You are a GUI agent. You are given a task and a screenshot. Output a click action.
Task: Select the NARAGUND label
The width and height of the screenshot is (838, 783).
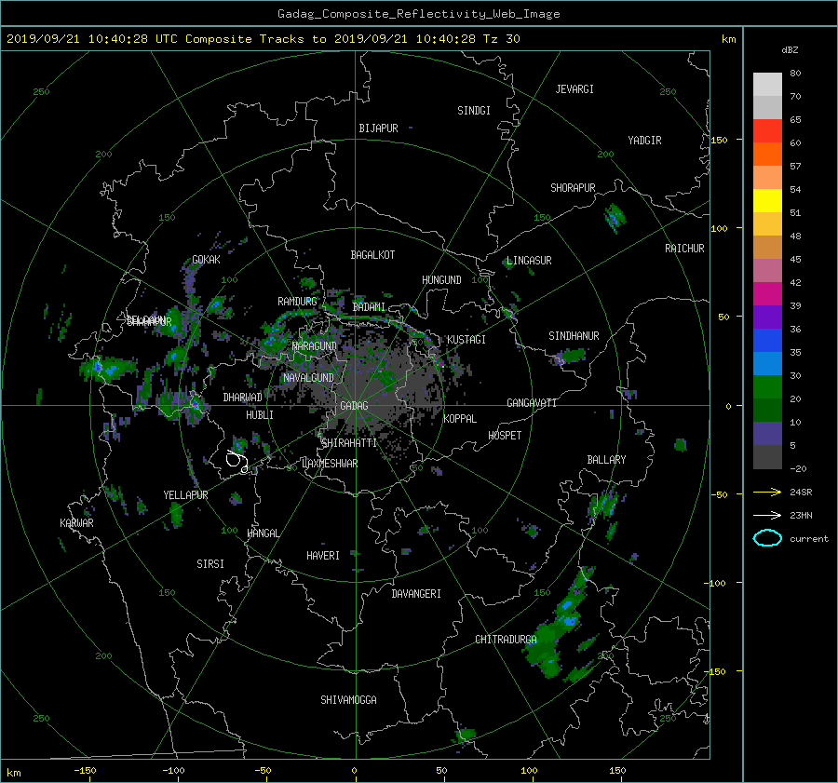(x=315, y=346)
